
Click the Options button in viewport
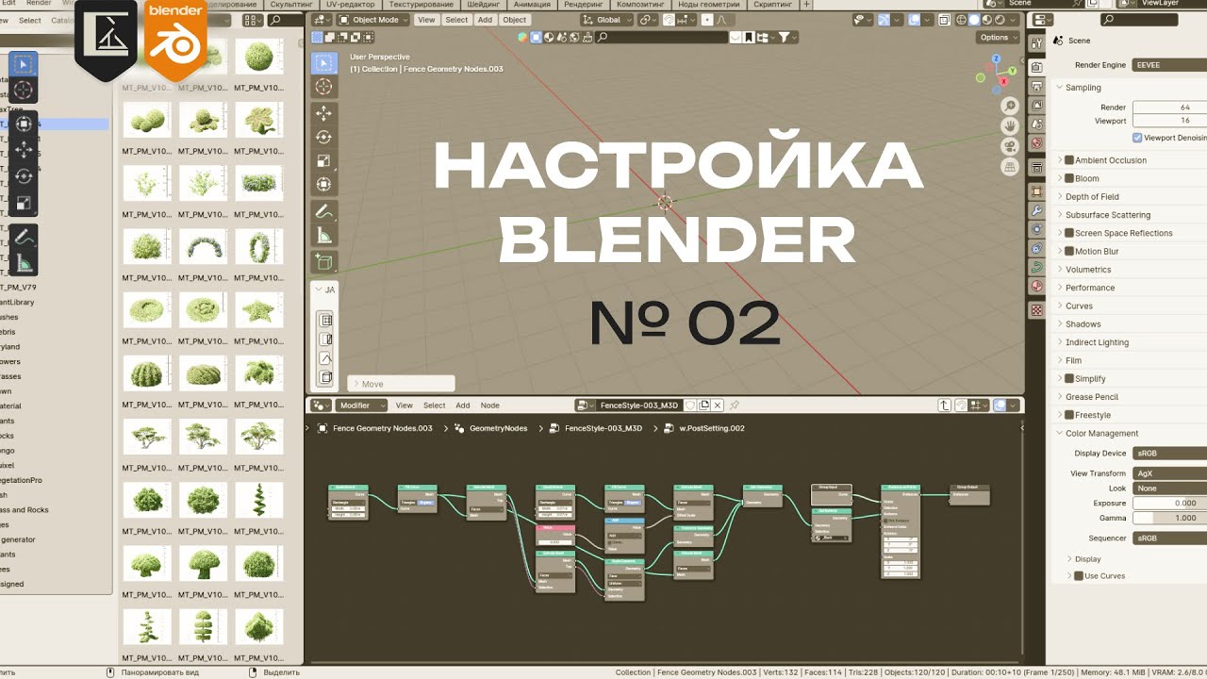(998, 38)
